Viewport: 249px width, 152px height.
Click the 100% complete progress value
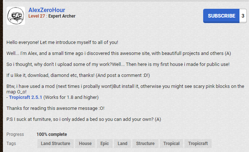[x=52, y=134]
